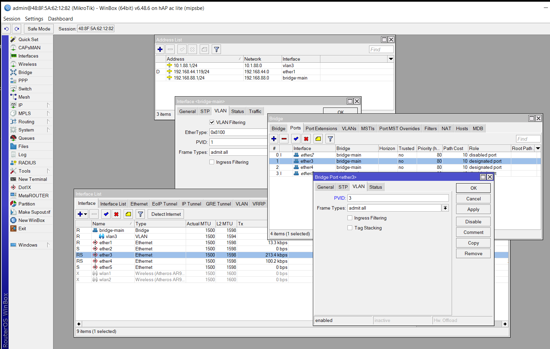The width and height of the screenshot is (550, 349).
Task: Click the yellow comment icon in Bridge Ports toolbar
Action: coord(318,139)
